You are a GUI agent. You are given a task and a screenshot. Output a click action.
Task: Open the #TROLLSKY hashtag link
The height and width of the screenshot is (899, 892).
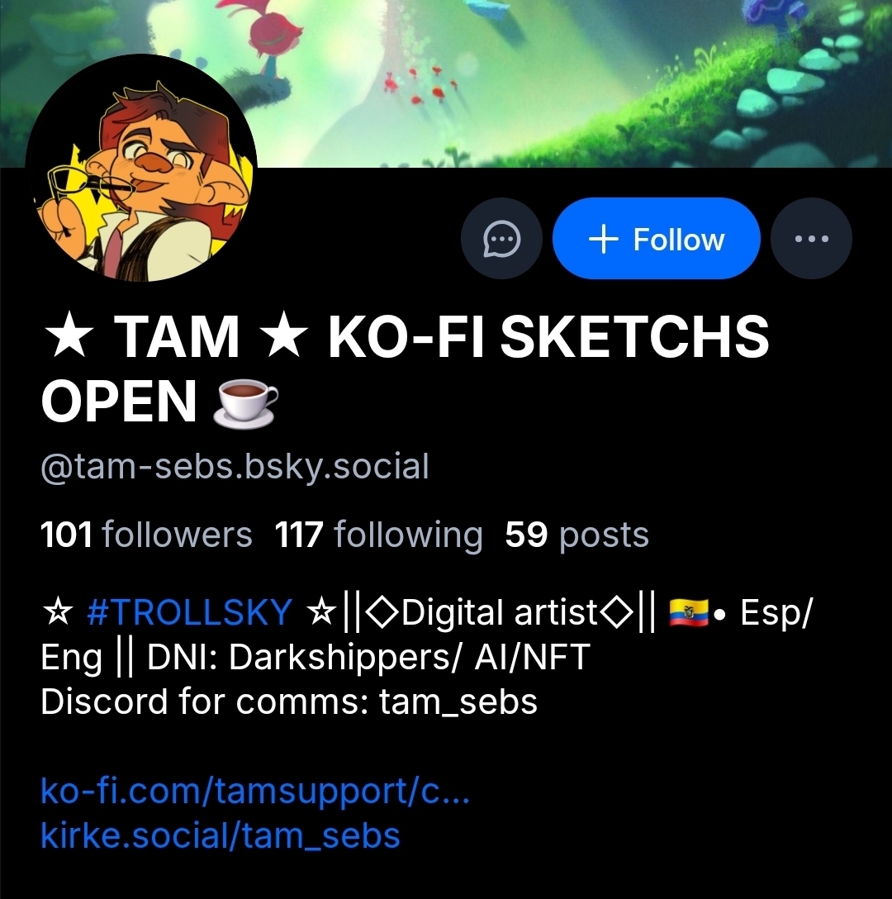click(189, 611)
